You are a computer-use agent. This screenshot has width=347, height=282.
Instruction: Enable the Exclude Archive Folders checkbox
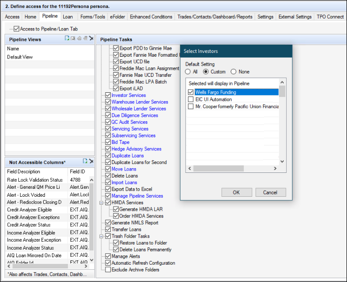pyautogui.click(x=108, y=270)
